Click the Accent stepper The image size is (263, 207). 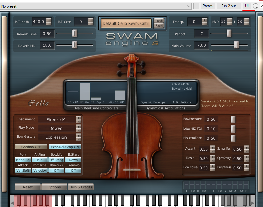tap(212, 149)
